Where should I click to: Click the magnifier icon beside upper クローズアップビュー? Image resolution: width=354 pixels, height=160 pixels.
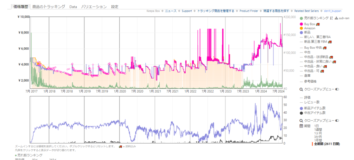coord(301,89)
